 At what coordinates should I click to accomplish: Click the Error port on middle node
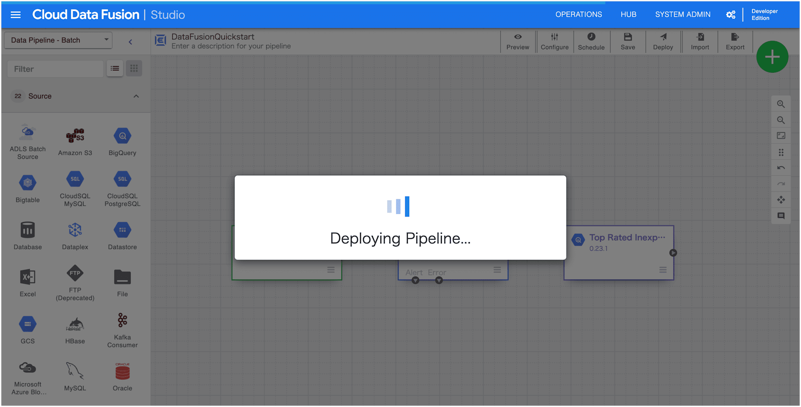pyautogui.click(x=439, y=280)
